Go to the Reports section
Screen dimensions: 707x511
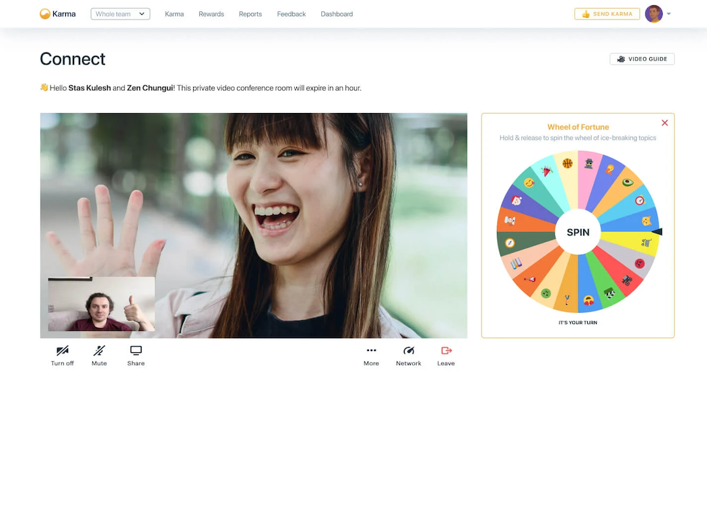(x=250, y=13)
